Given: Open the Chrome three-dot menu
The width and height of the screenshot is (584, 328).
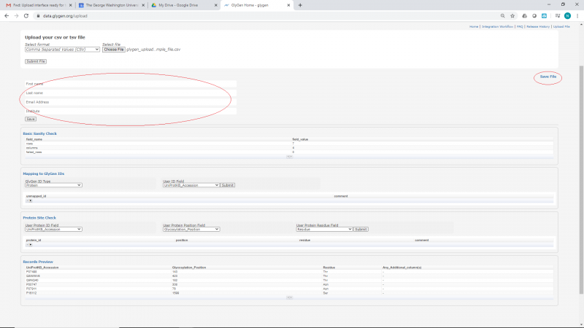Looking at the screenshot, I should tap(577, 15).
